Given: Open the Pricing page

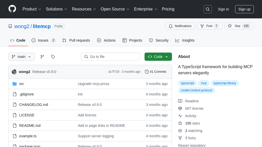Looking at the screenshot, I should click(x=168, y=9).
